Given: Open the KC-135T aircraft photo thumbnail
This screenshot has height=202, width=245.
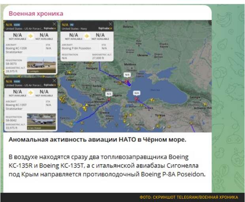Looking at the screenshot, I should click(x=41, y=122).
